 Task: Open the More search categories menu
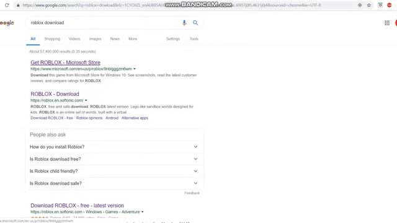pos(133,39)
